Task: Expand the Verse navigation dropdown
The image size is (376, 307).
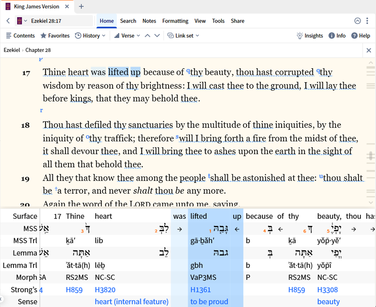Action: tap(127, 36)
